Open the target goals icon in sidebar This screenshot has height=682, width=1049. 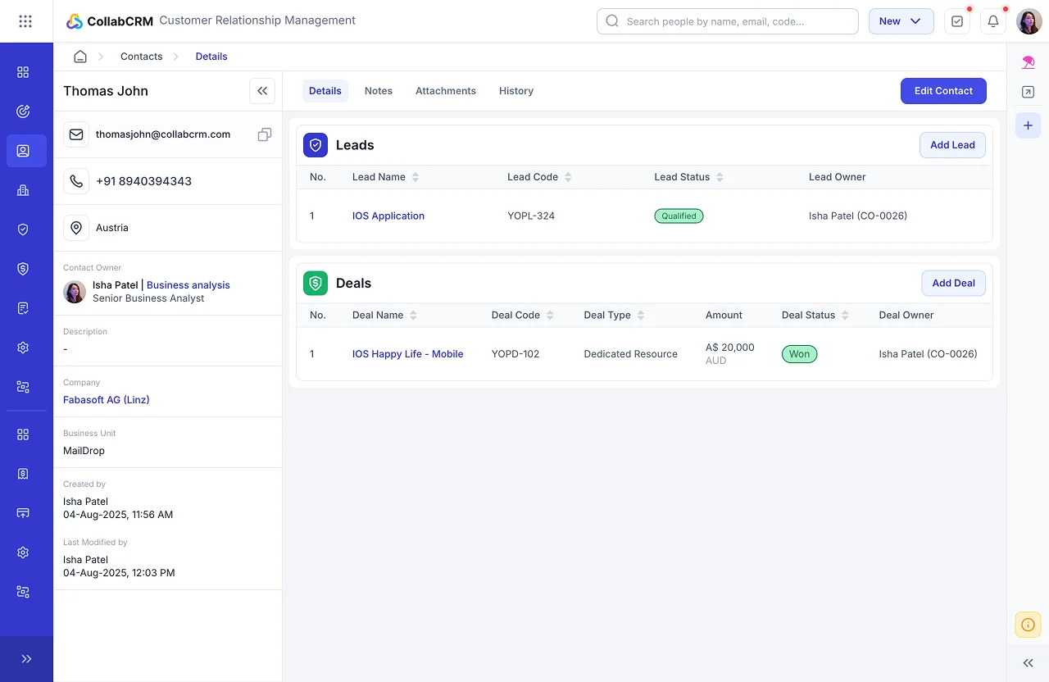click(x=23, y=111)
